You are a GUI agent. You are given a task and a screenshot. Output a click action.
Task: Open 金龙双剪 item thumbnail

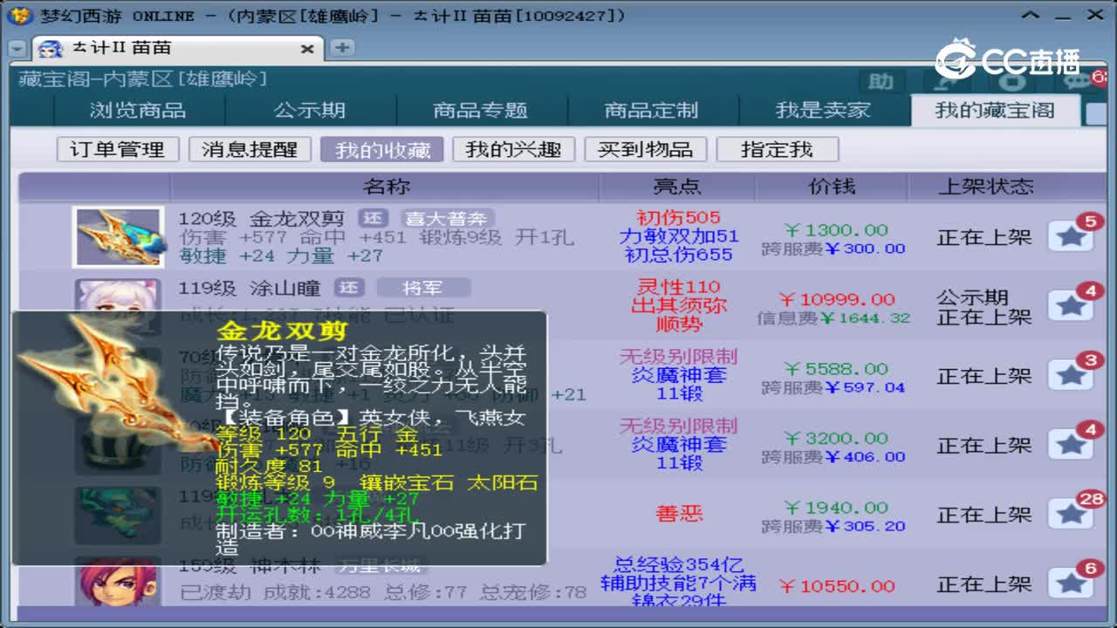click(118, 236)
